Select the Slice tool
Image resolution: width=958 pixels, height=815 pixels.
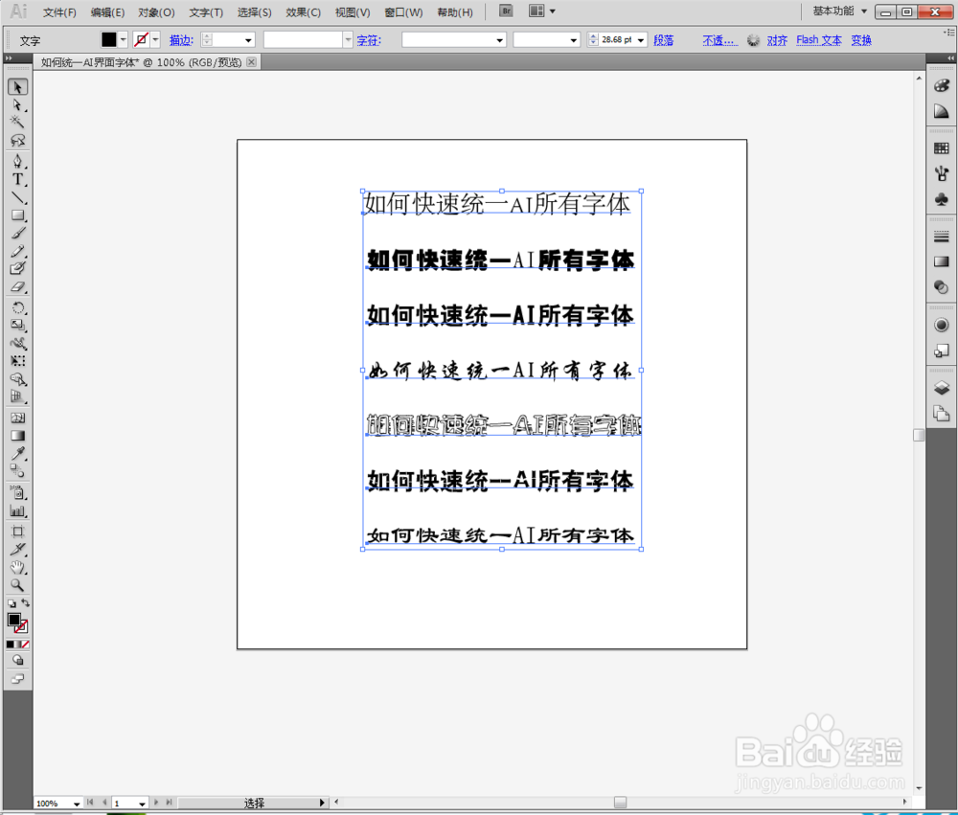tap(17, 550)
